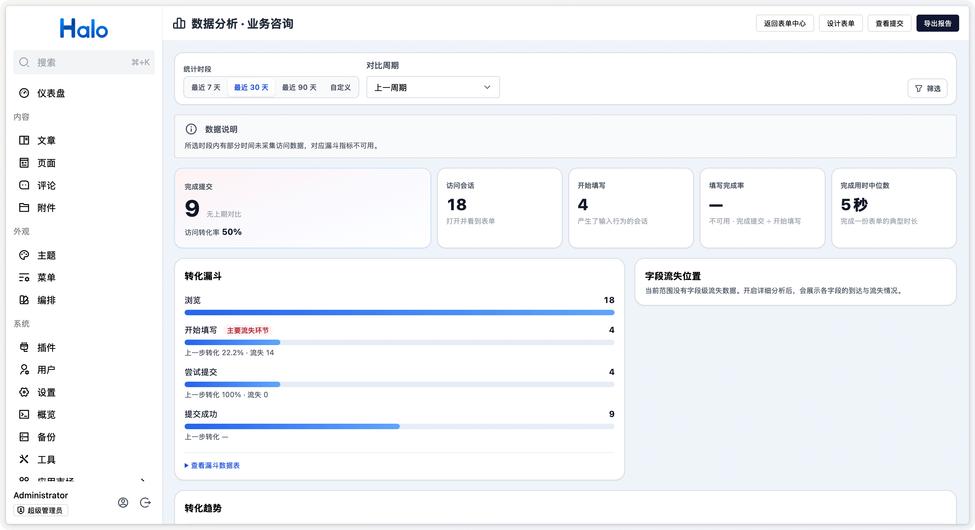Image resolution: width=975 pixels, height=530 pixels.
Task: Click the 查看提交 button
Action: 889,23
